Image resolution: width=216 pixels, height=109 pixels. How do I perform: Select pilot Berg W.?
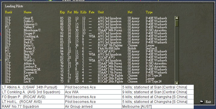29,54
